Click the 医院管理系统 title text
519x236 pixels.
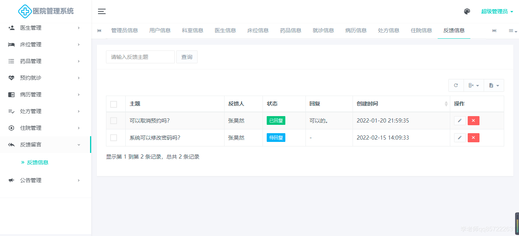pyautogui.click(x=53, y=11)
